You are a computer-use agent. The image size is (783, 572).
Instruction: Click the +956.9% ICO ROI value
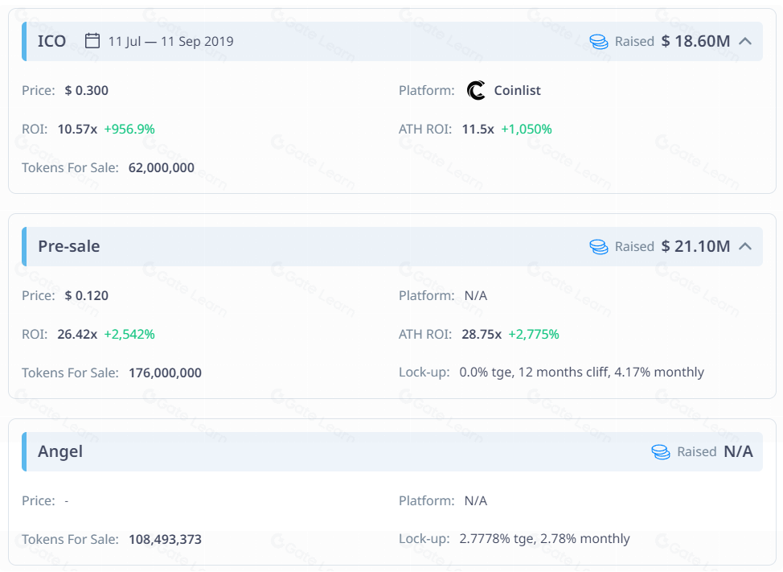pos(129,129)
